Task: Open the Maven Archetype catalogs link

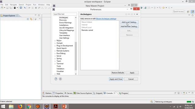Action: [x=106, y=19]
